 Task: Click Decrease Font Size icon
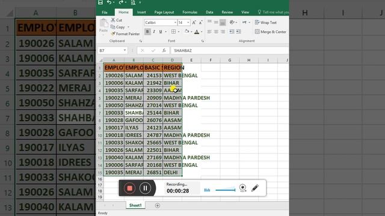[200, 23]
